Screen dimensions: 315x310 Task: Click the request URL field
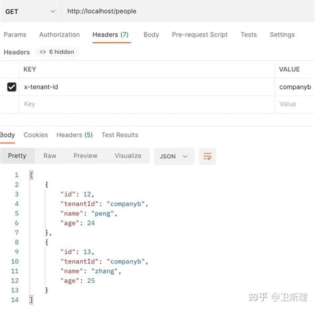pyautogui.click(x=188, y=11)
